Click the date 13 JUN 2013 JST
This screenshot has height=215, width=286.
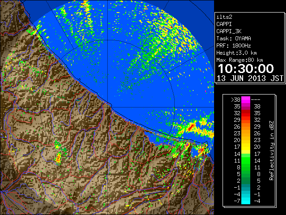250,78
